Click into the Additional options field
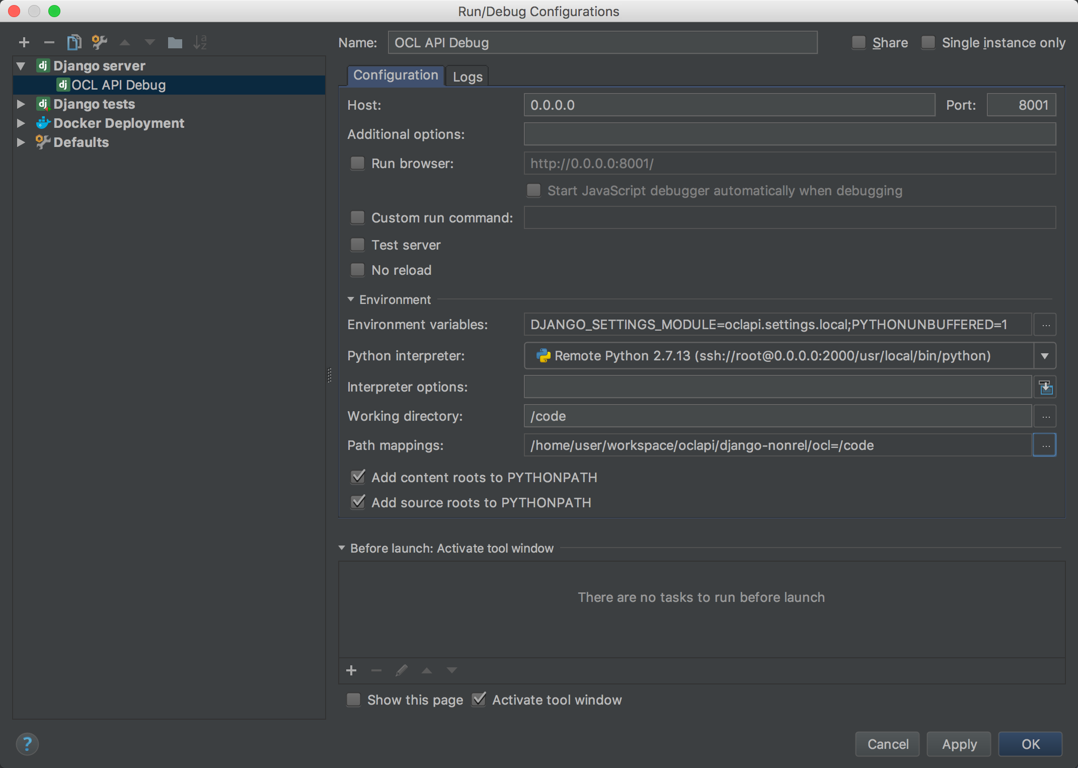This screenshot has width=1078, height=768. pos(789,134)
